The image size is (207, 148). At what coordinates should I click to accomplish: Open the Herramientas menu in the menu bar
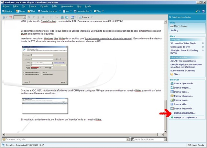click(x=67, y=6)
